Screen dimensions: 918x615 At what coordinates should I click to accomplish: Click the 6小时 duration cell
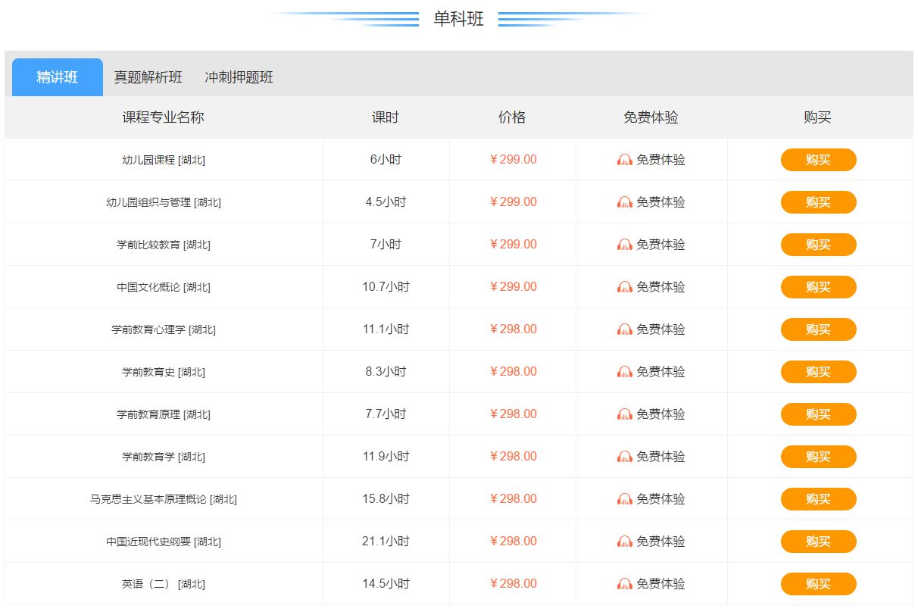(386, 160)
